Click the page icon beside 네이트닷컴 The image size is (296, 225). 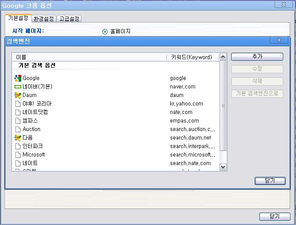[x=18, y=112]
